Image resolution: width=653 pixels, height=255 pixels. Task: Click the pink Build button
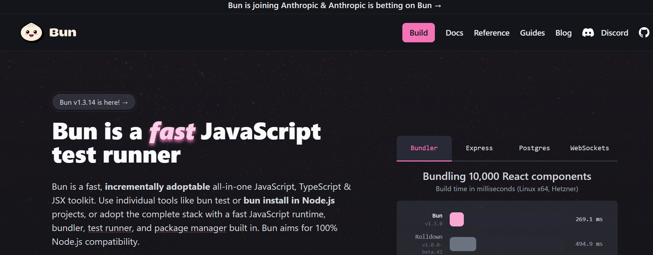[x=419, y=33]
